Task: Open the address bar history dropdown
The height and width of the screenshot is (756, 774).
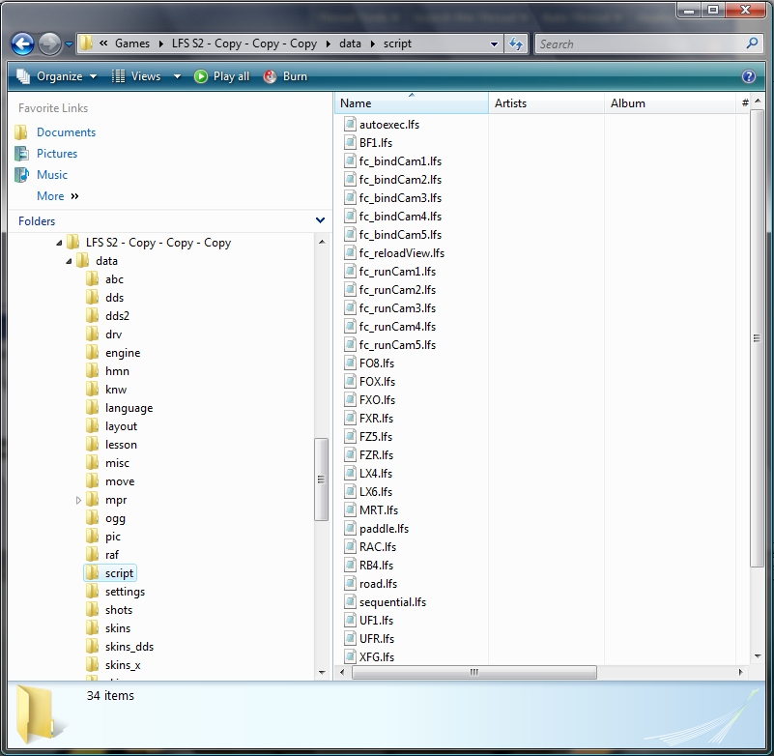Action: [494, 44]
